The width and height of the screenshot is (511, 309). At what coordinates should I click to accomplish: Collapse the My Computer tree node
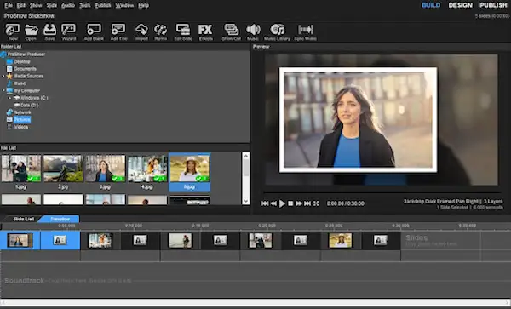coord(3,90)
